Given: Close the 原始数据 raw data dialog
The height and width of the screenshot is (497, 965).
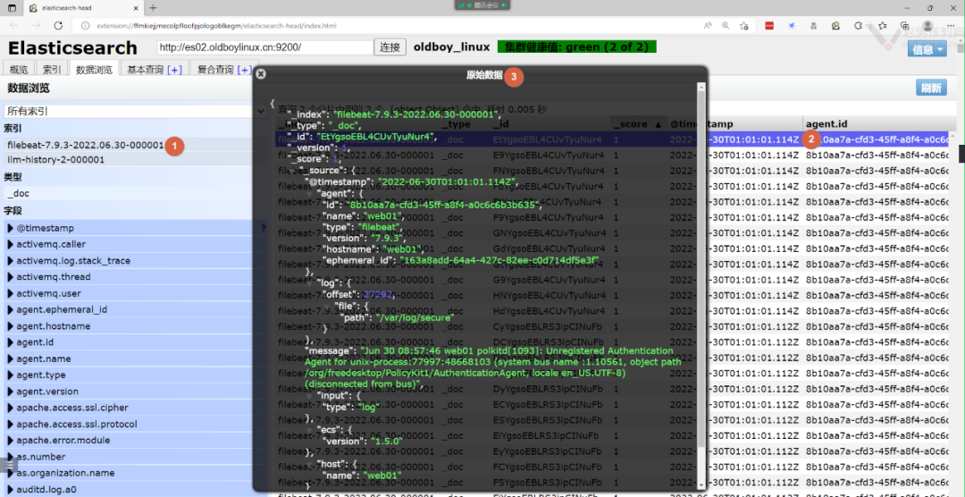Looking at the screenshot, I should [261, 74].
